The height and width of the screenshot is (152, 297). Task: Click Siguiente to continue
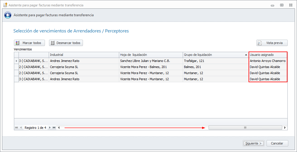(x=253, y=143)
